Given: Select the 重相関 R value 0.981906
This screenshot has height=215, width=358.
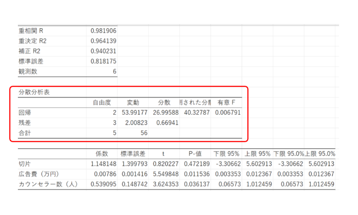Looking at the screenshot, I should pyautogui.click(x=103, y=31).
